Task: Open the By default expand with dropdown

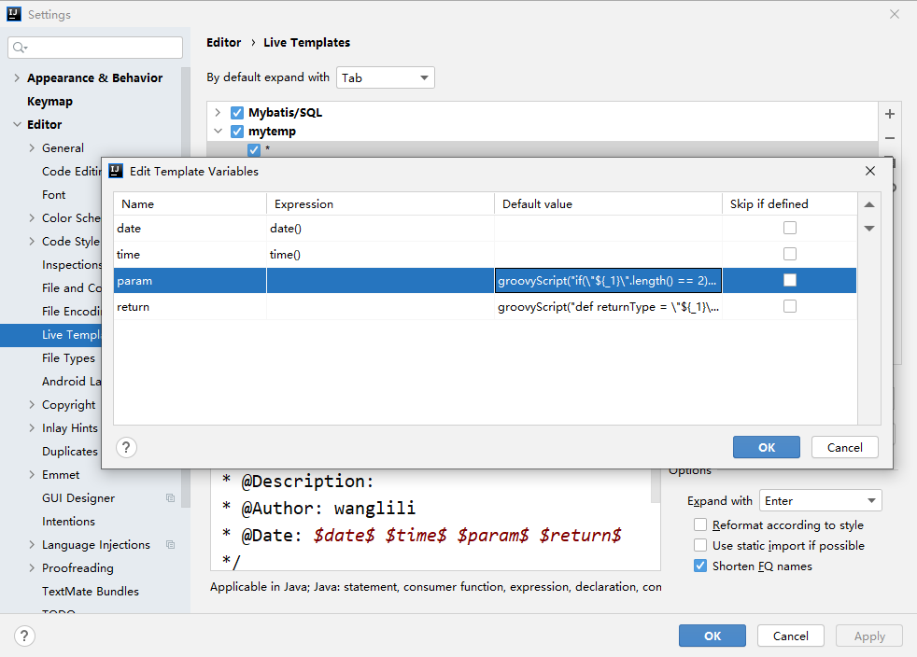Action: coord(386,77)
